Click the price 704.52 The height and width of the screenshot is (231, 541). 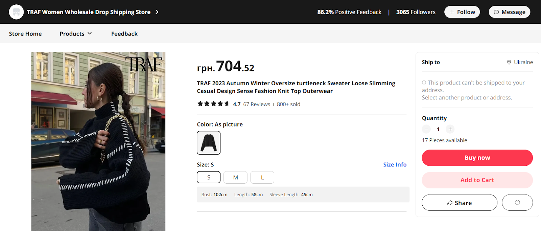(x=226, y=66)
